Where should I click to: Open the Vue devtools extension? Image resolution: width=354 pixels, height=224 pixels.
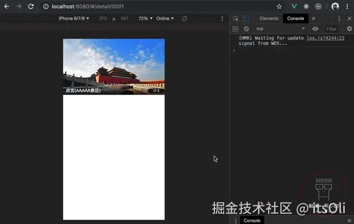click(294, 7)
